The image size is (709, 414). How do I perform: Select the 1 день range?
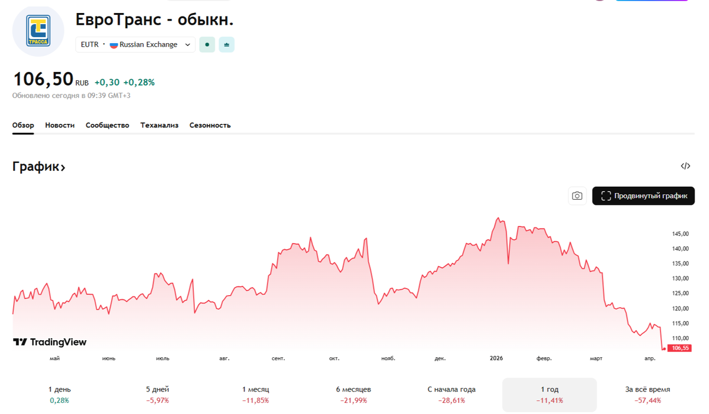59,395
